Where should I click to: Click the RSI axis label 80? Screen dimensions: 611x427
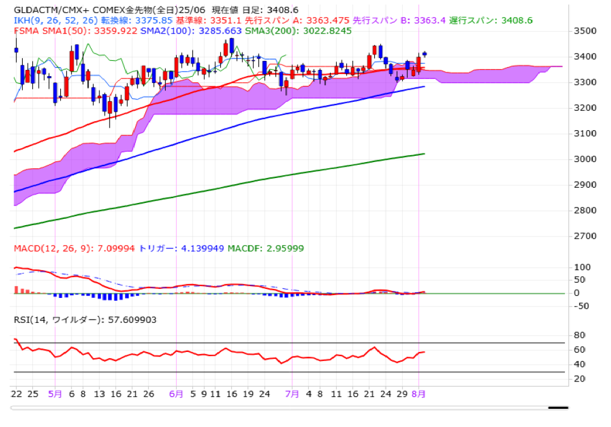[x=579, y=335]
